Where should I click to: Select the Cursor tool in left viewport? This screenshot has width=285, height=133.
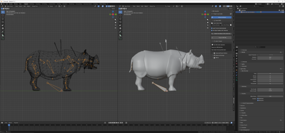click(x=3, y=15)
